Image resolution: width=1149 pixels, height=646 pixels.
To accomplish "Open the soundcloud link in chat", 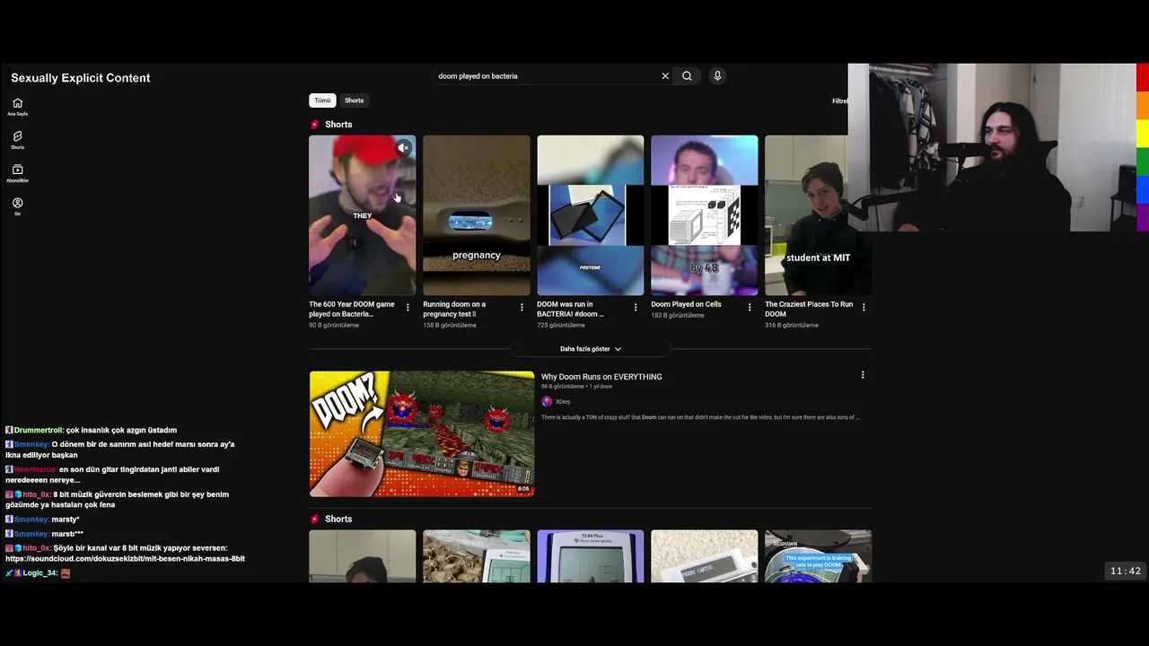I will [125, 558].
